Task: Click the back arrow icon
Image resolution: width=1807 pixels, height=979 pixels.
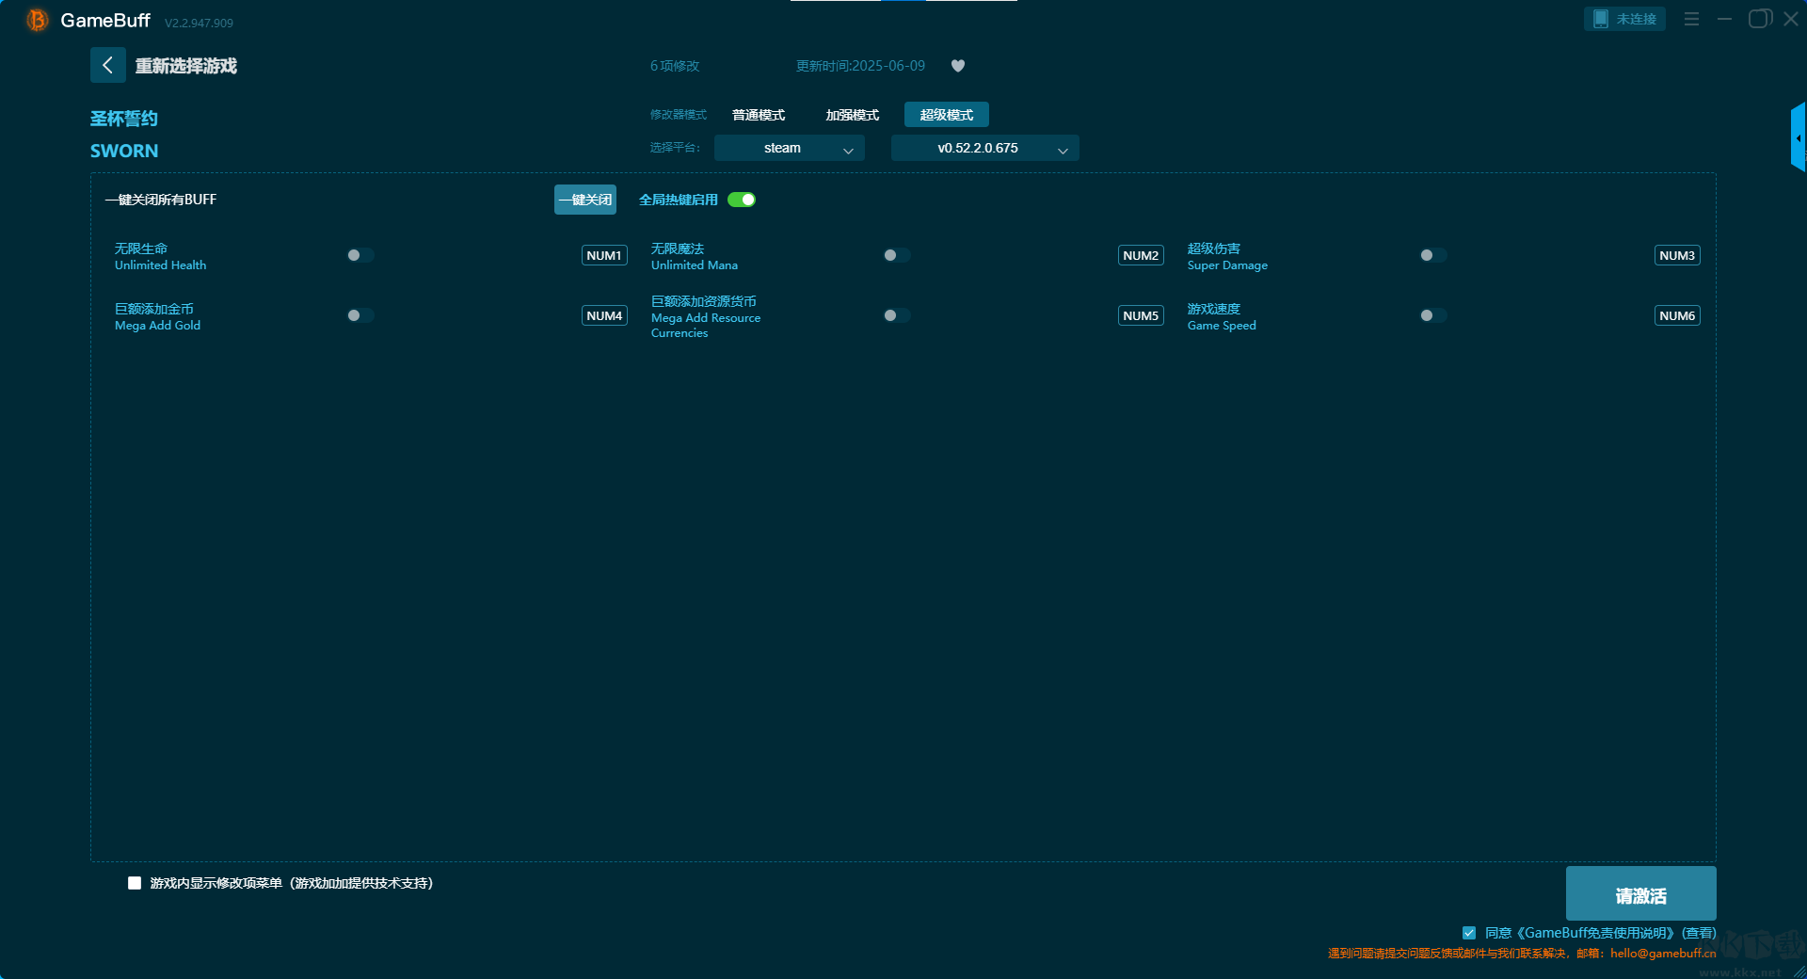Action: (107, 65)
